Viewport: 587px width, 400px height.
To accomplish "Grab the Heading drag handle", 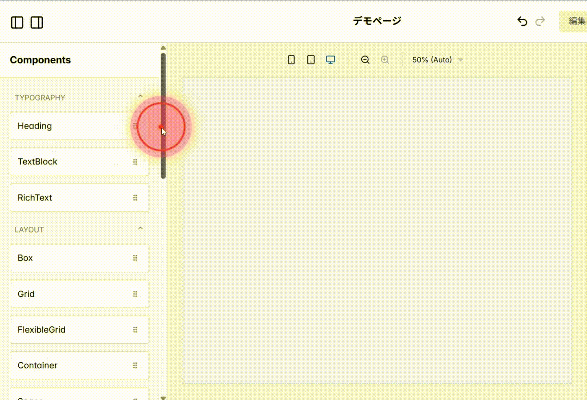I will [x=135, y=126].
